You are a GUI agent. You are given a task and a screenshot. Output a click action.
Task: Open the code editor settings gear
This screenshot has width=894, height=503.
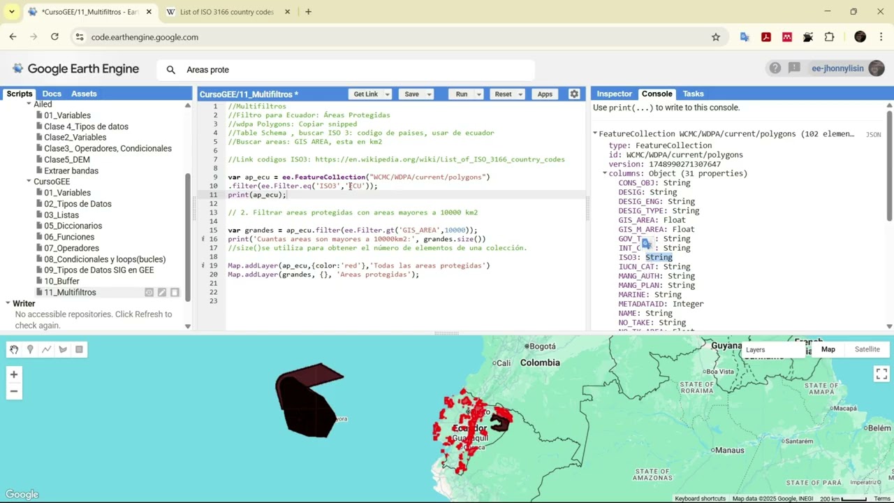(x=574, y=94)
